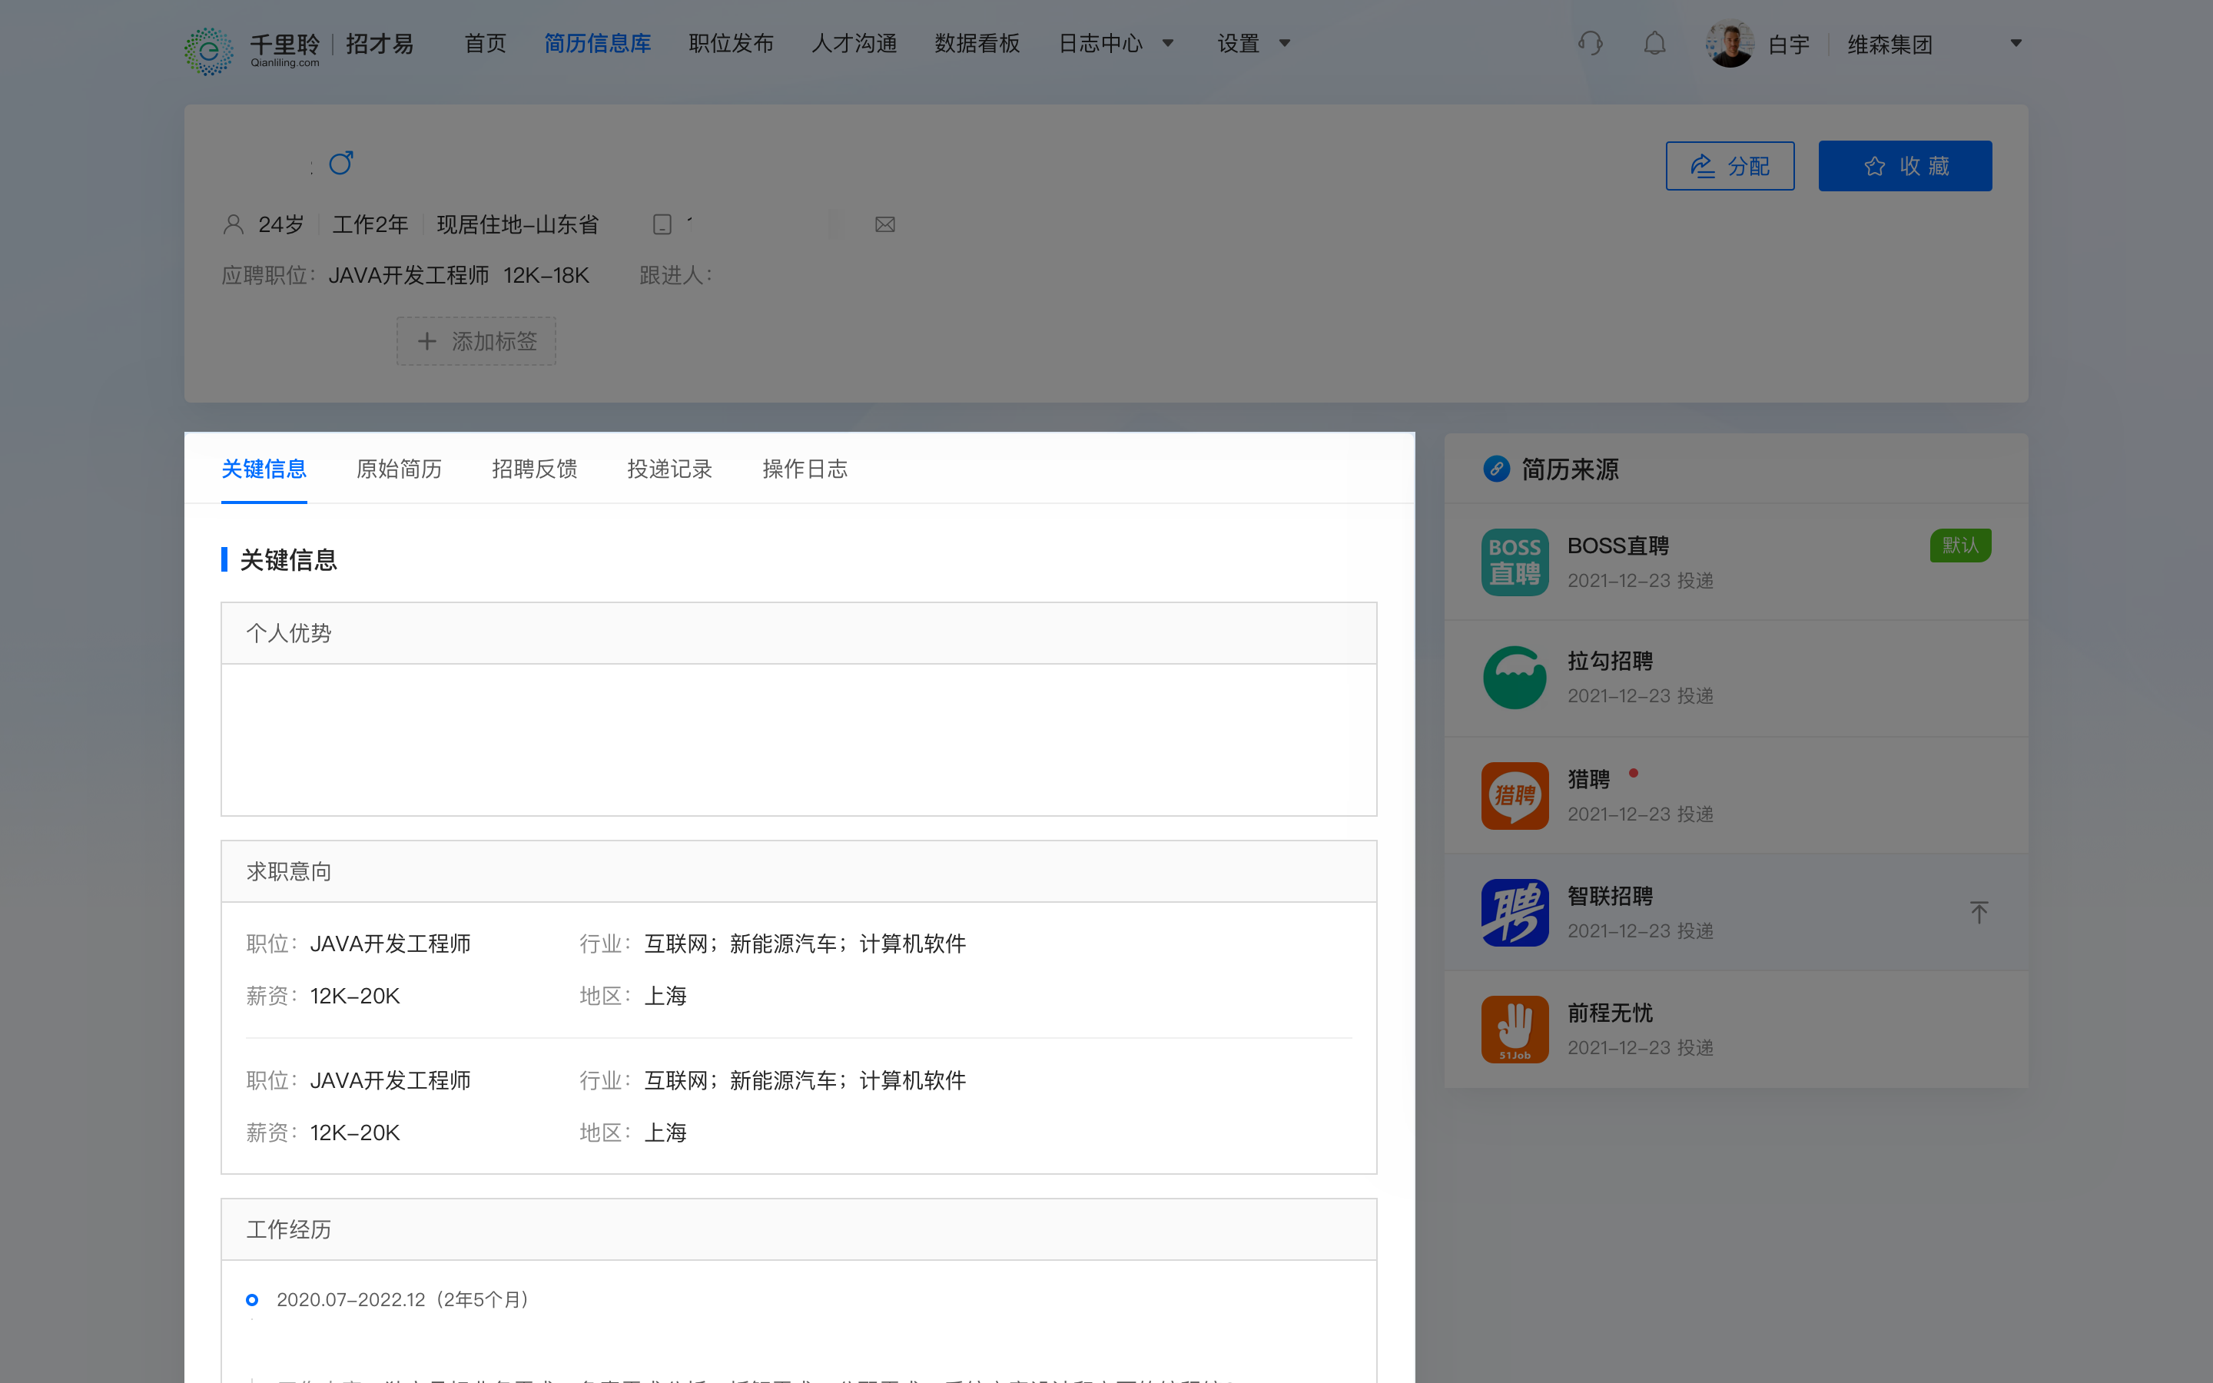Select the 拉勾招聘 source name
Viewport: 2213px width, 1383px height.
[x=1610, y=662]
